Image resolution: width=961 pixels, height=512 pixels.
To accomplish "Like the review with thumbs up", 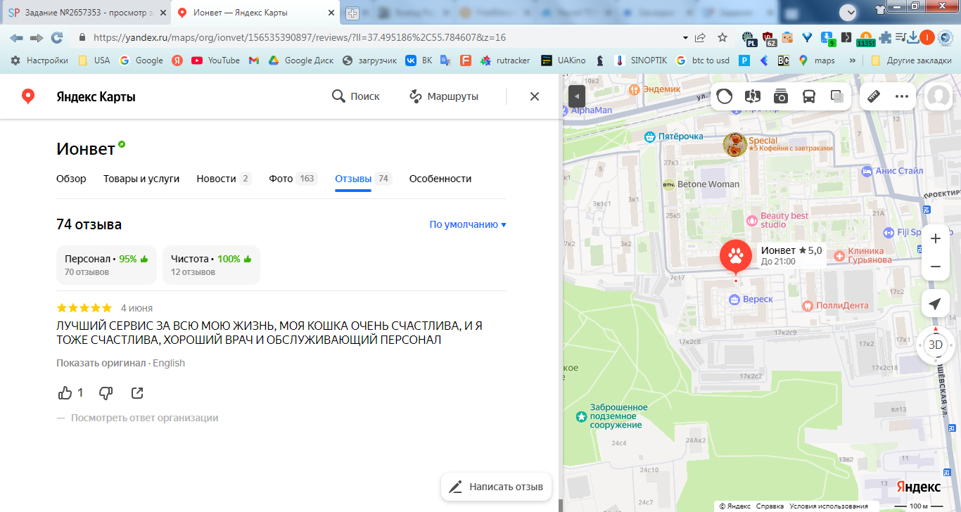I will pos(65,392).
